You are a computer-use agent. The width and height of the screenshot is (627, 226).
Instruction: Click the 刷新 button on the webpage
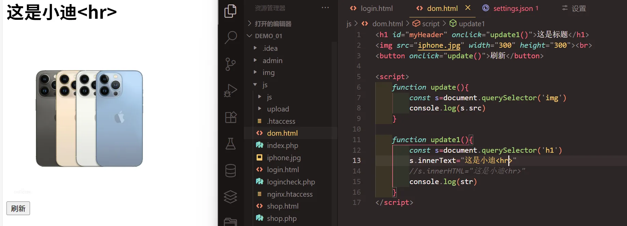[x=18, y=209]
